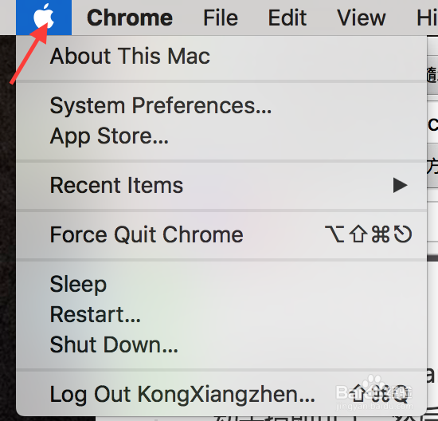Click the dark desktop area left of menu
This screenshot has height=421, width=438.
8,224
